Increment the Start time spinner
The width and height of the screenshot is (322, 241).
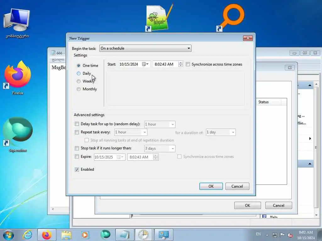[x=180, y=63]
